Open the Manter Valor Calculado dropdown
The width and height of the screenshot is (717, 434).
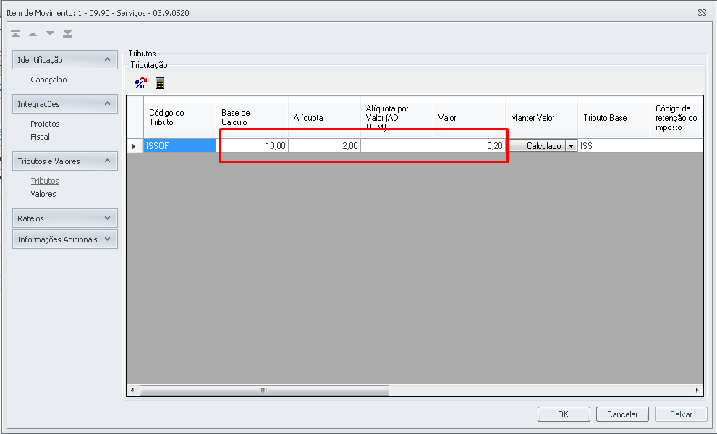[571, 146]
